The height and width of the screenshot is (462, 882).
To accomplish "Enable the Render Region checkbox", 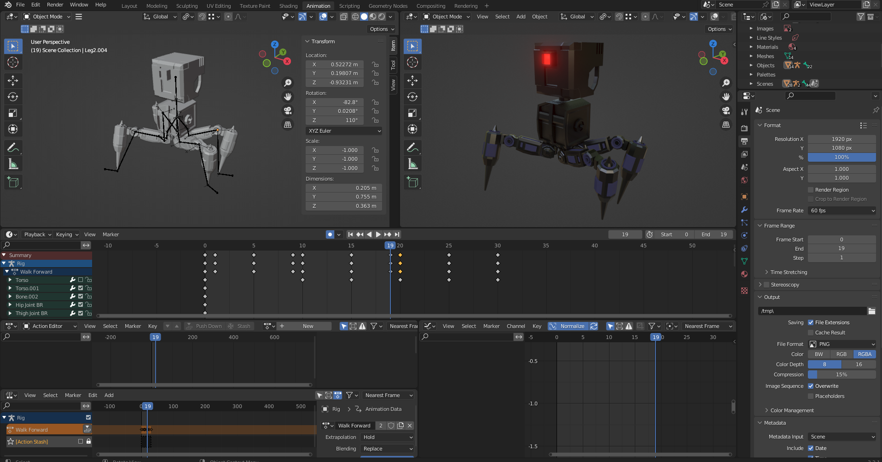I will (x=811, y=189).
